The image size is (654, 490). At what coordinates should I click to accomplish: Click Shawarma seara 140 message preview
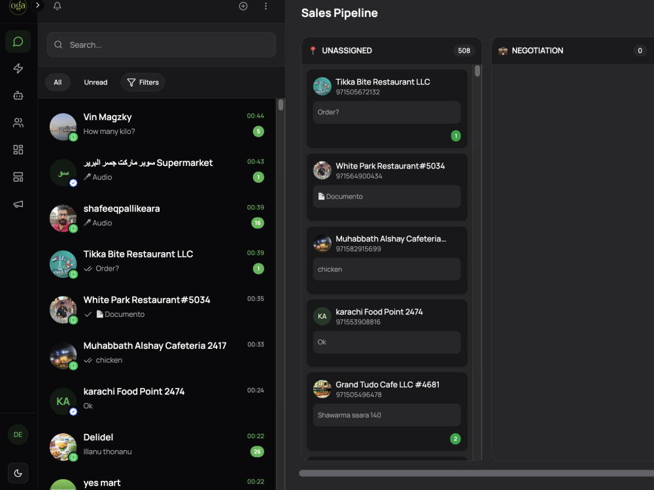pyautogui.click(x=387, y=416)
